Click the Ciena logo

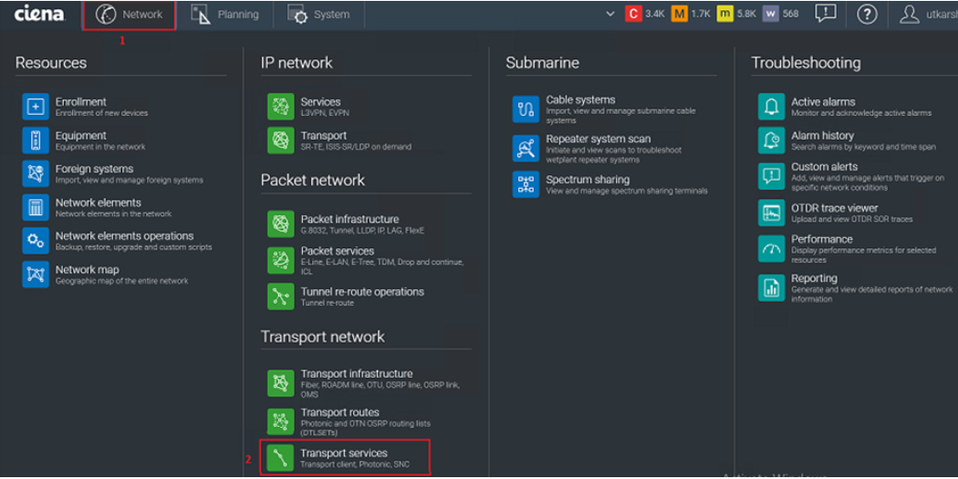click(40, 14)
